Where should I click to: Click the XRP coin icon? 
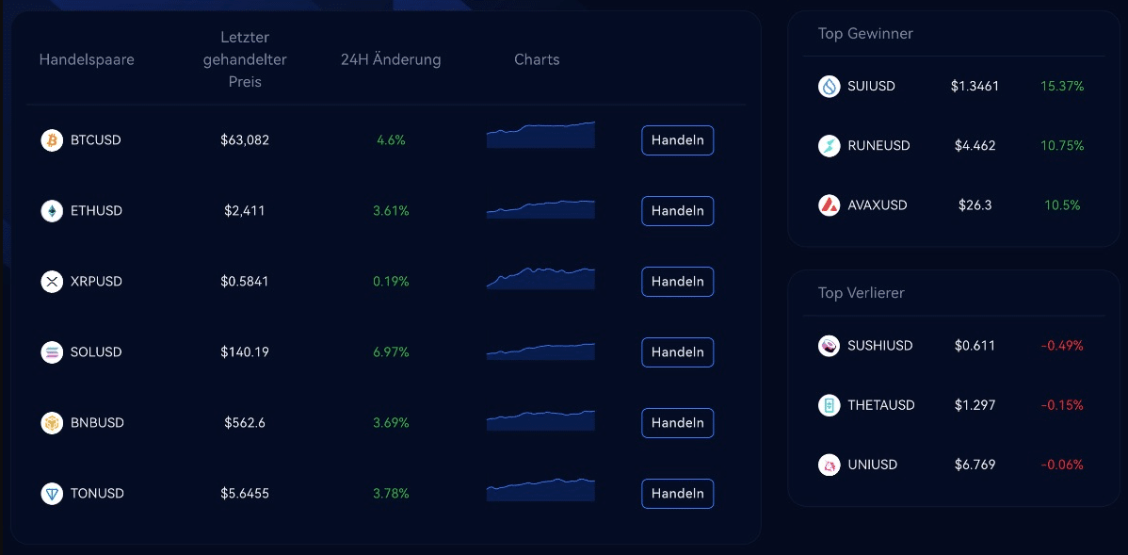[x=52, y=282]
